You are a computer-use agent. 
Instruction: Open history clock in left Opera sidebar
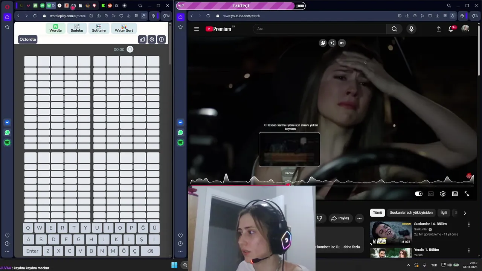7,244
